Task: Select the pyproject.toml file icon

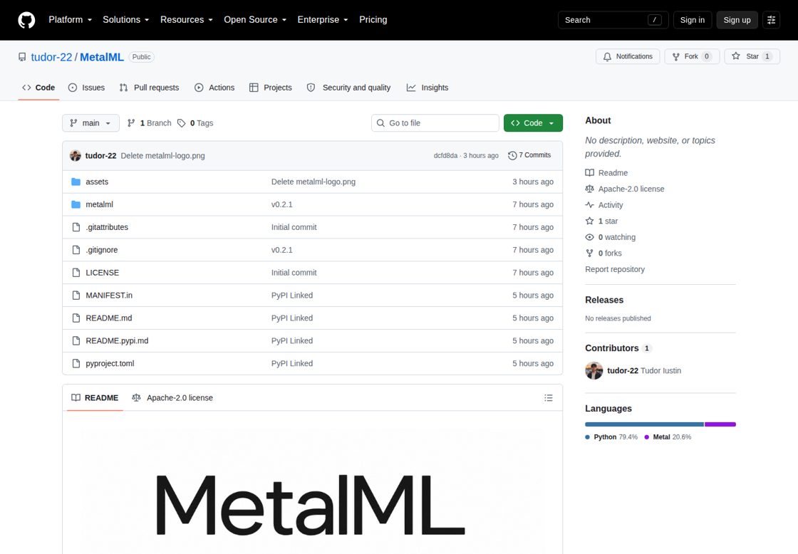Action: [x=76, y=364]
